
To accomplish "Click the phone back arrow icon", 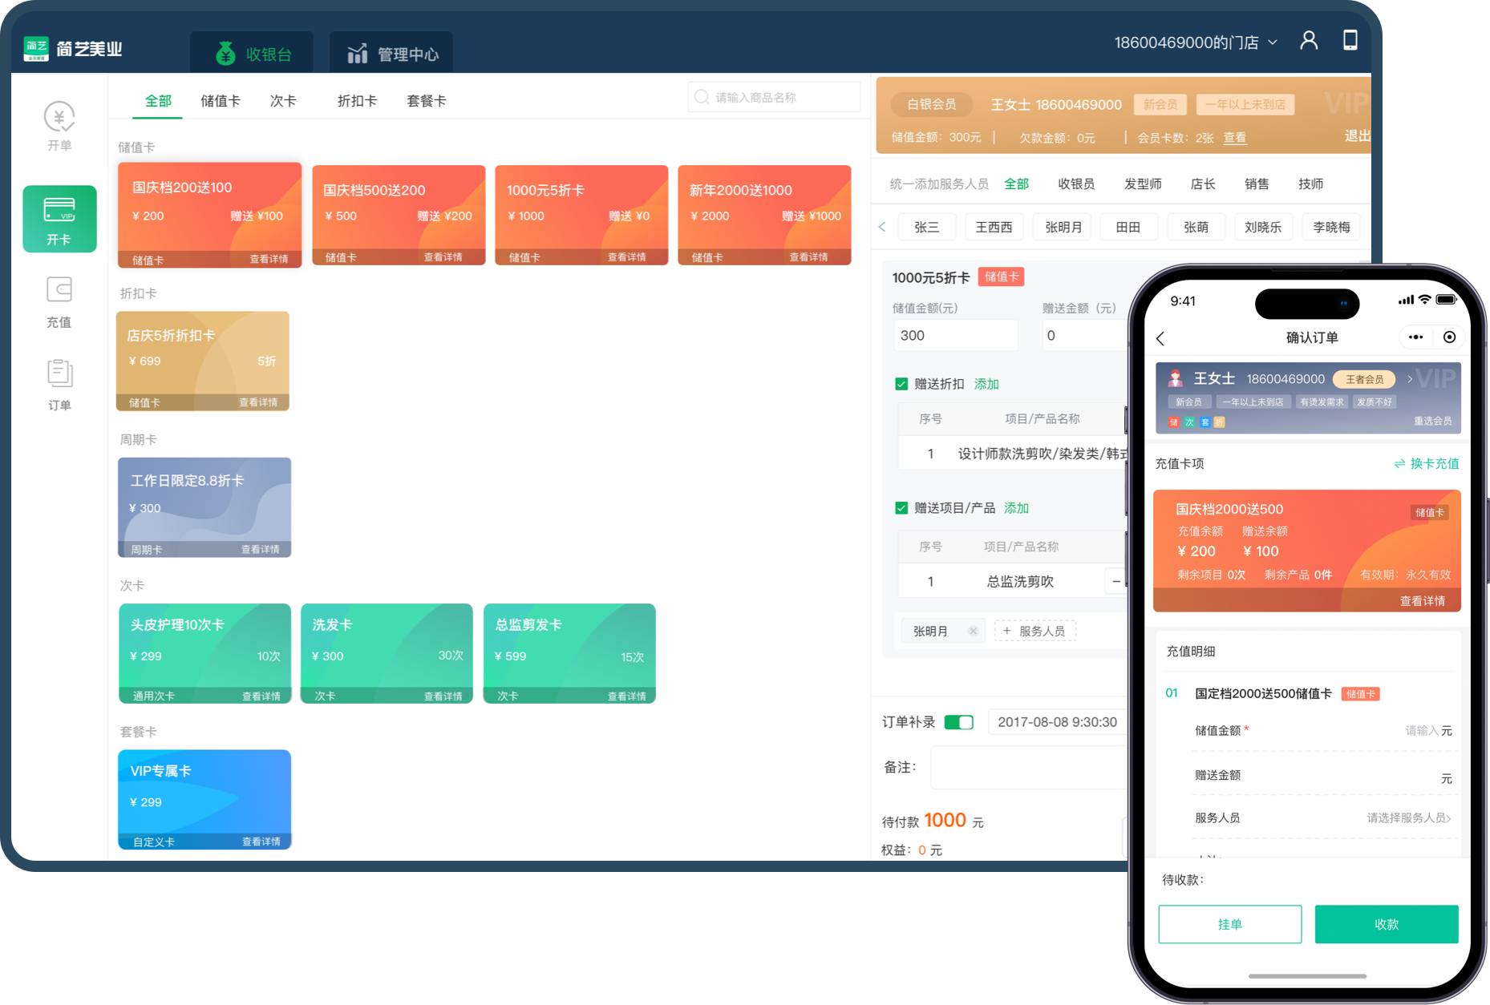I will coord(1160,338).
